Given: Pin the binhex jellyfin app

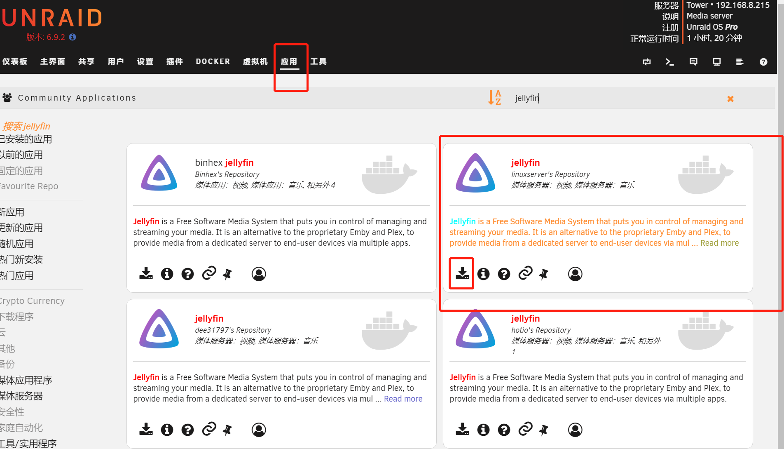Looking at the screenshot, I should coord(227,274).
